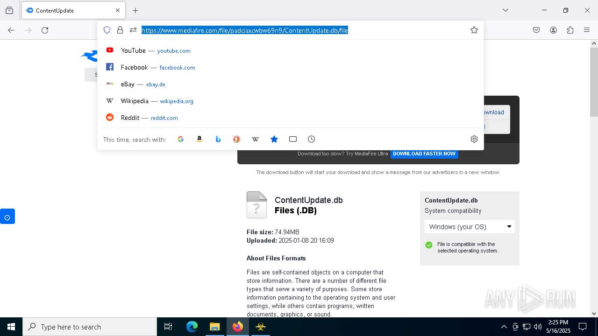This screenshot has height=336, width=598.
Task: Click the ContentUpdate.db file name heading
Action: (309, 200)
